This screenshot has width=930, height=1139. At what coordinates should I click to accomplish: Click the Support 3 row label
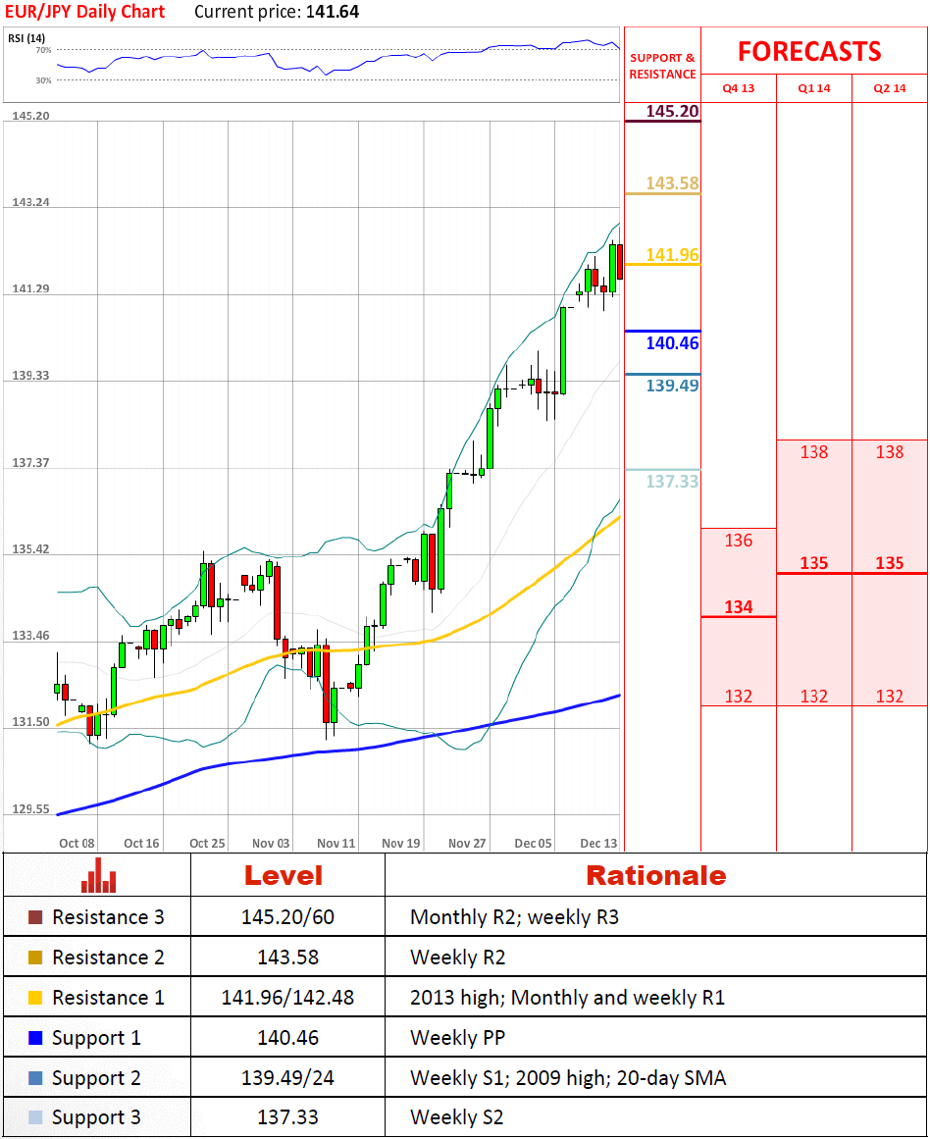click(97, 1117)
